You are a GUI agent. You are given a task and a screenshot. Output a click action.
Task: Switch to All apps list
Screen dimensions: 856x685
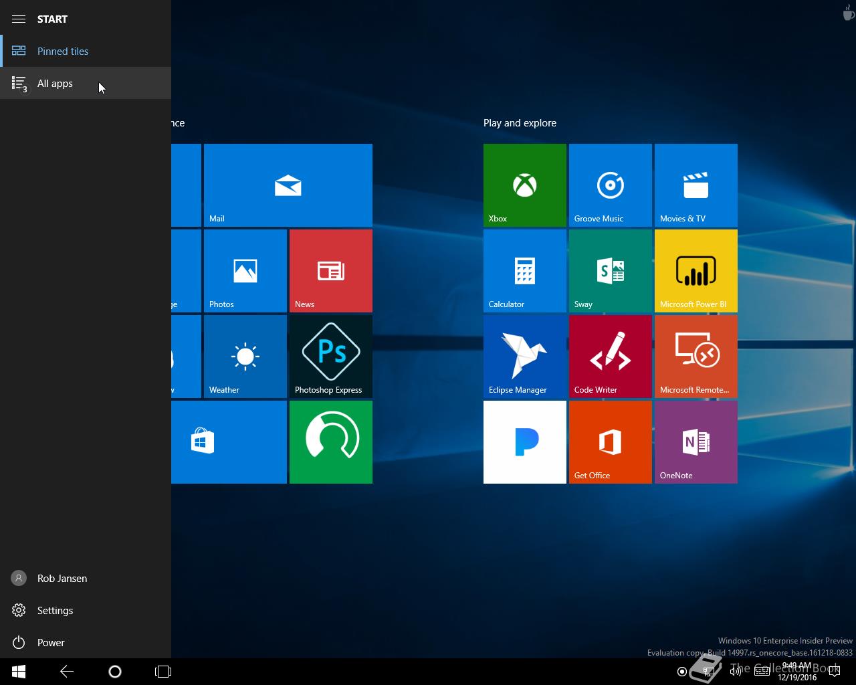coord(86,83)
